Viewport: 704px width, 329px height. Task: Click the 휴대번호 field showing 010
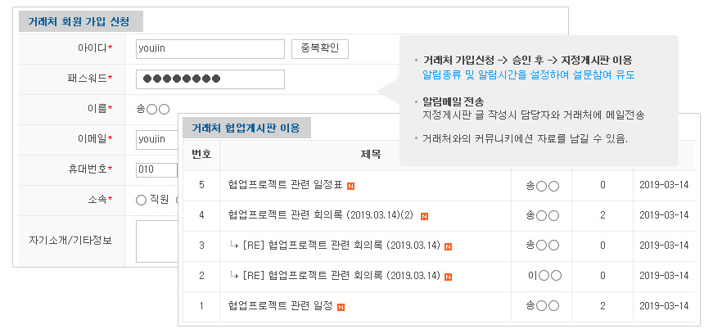pyautogui.click(x=156, y=169)
